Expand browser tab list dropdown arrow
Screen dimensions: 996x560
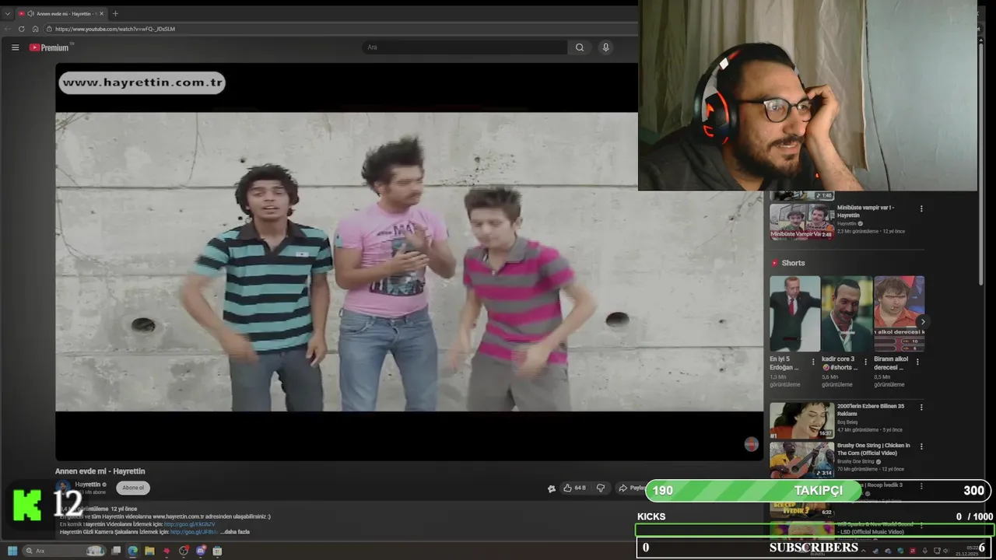8,13
